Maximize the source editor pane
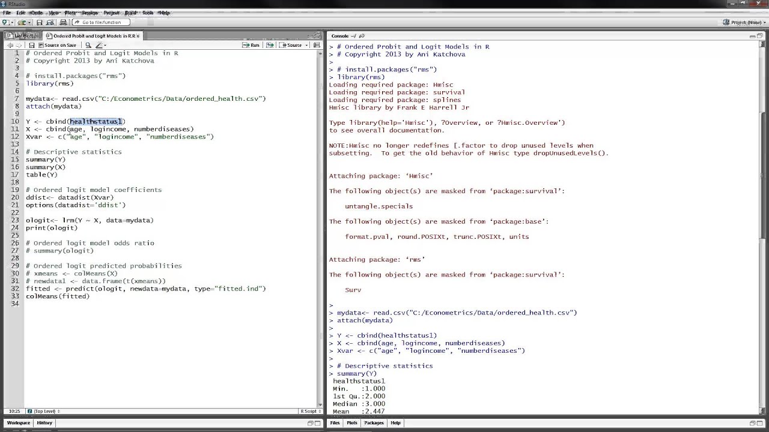769x432 pixels. (x=318, y=37)
